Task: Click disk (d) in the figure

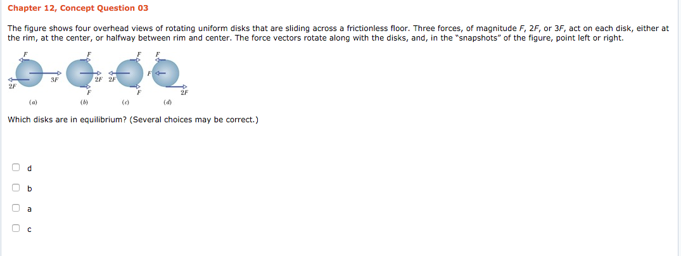Action: point(165,73)
